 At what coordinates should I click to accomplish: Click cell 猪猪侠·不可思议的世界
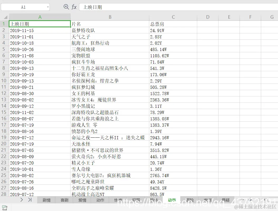point(110,150)
